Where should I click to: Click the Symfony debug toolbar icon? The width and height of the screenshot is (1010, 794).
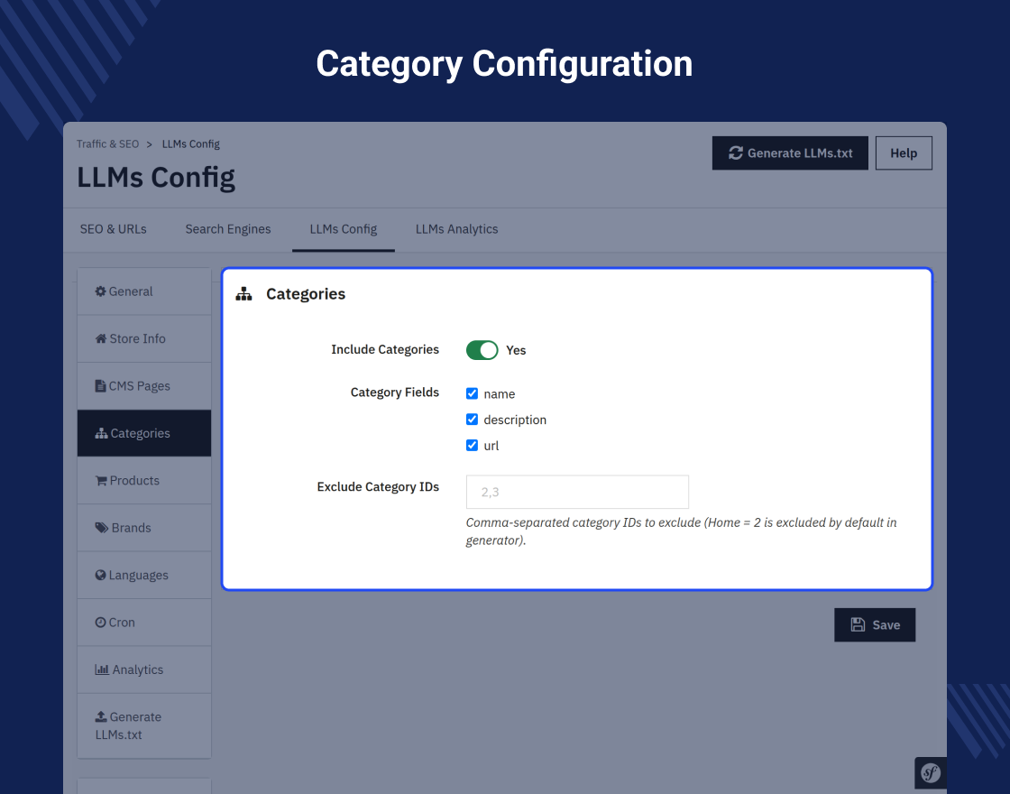coord(930,772)
